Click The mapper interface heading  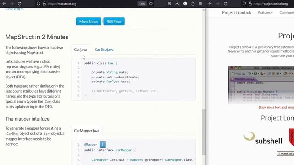click(28, 119)
